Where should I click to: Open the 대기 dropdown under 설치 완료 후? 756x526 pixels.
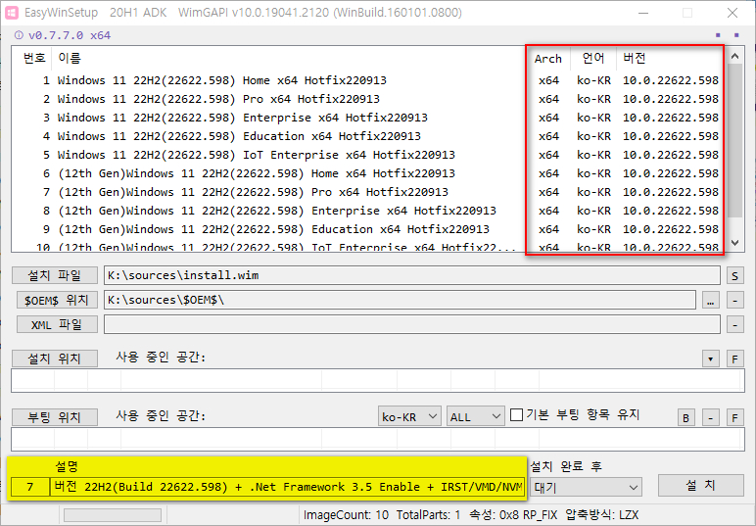[x=586, y=487]
